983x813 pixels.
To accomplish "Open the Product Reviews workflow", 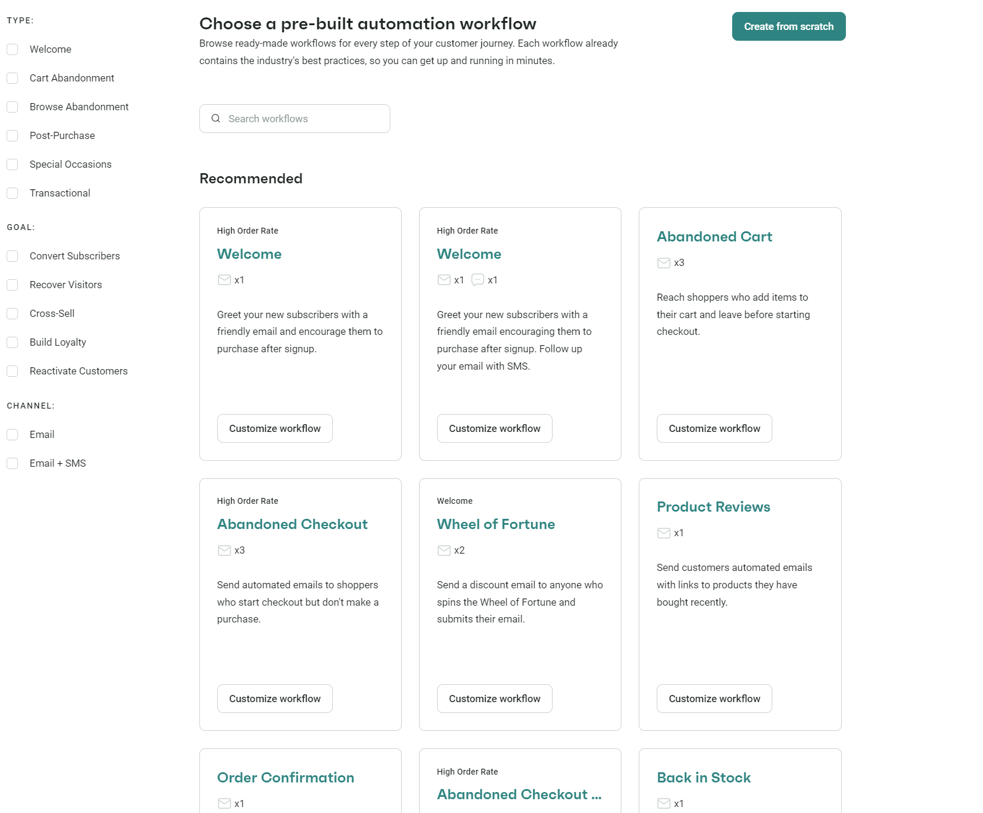I will (714, 506).
